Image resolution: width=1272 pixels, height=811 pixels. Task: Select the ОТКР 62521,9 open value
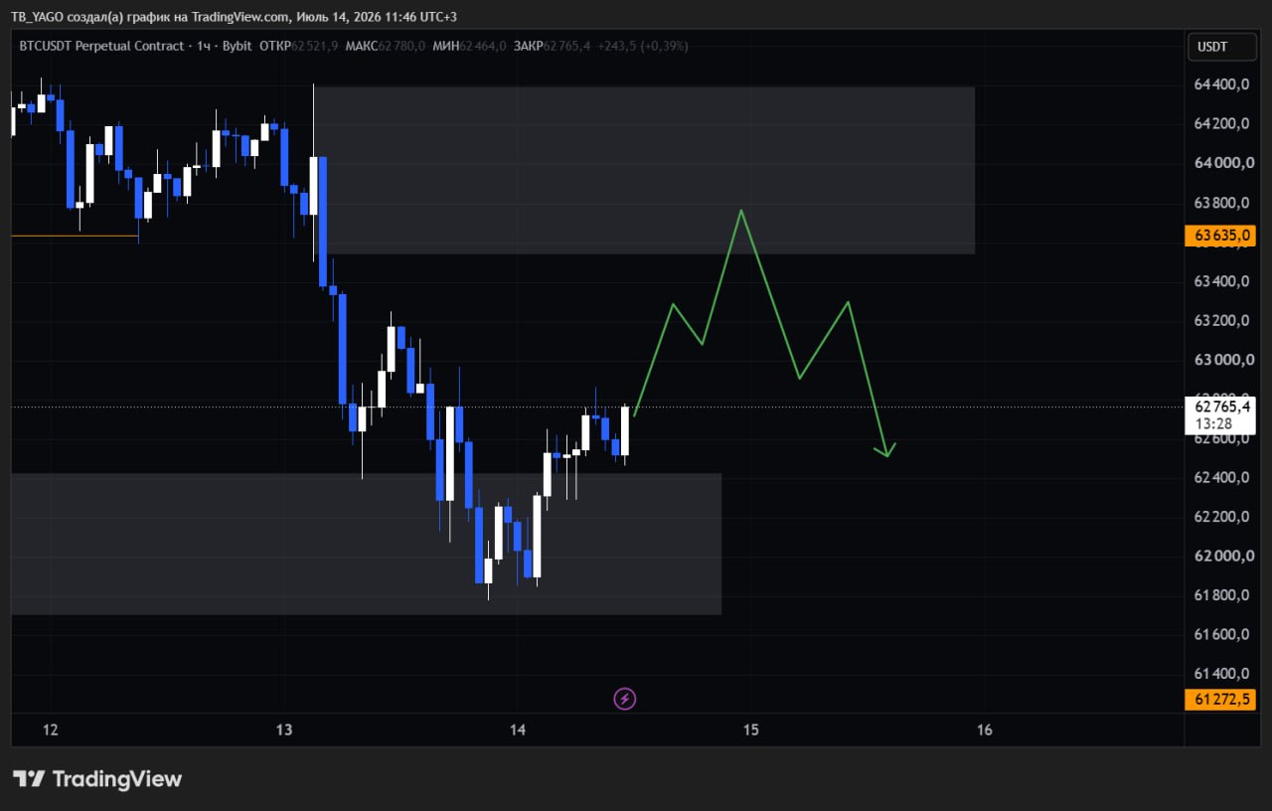tap(298, 46)
